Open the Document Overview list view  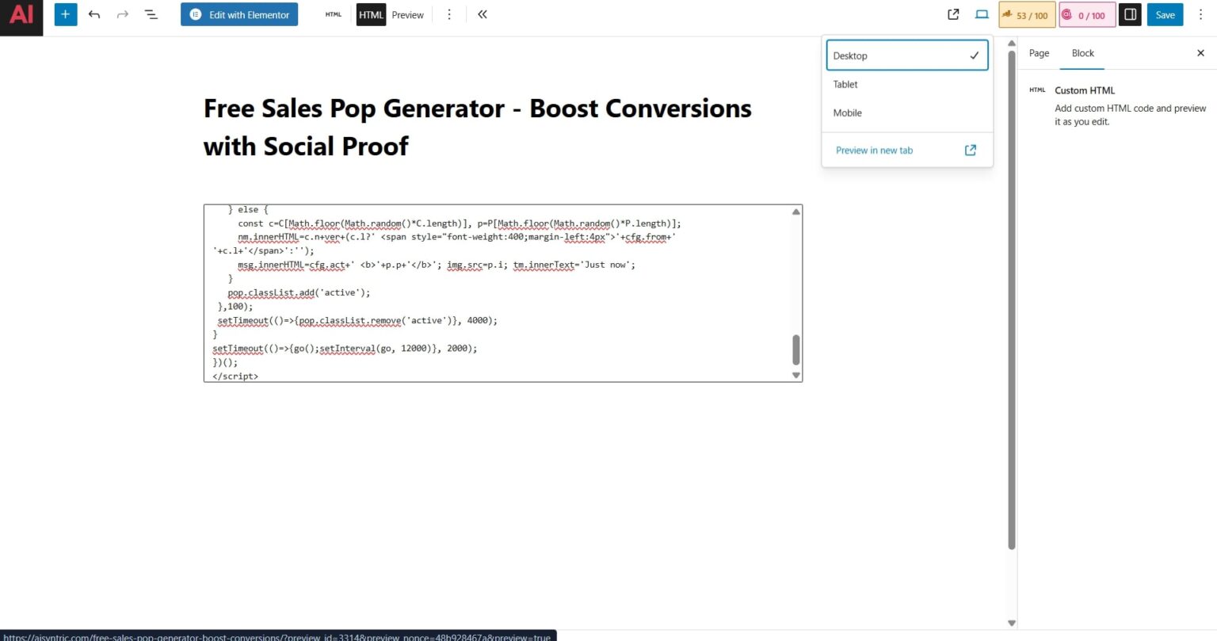(x=151, y=14)
